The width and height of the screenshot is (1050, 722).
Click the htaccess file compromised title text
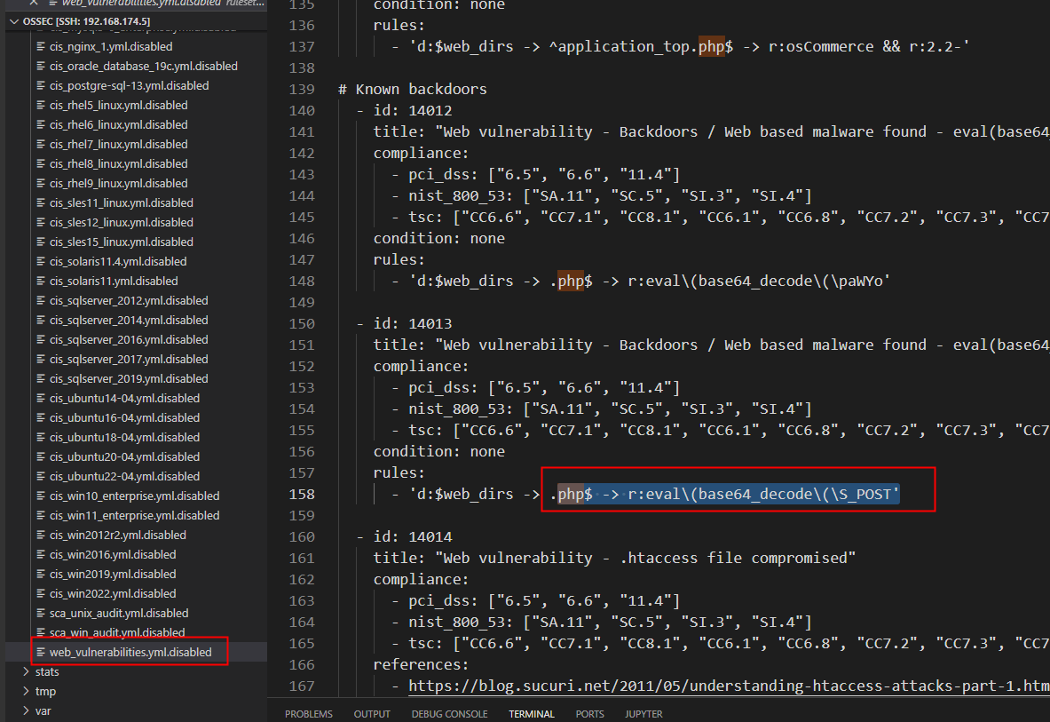tap(645, 558)
